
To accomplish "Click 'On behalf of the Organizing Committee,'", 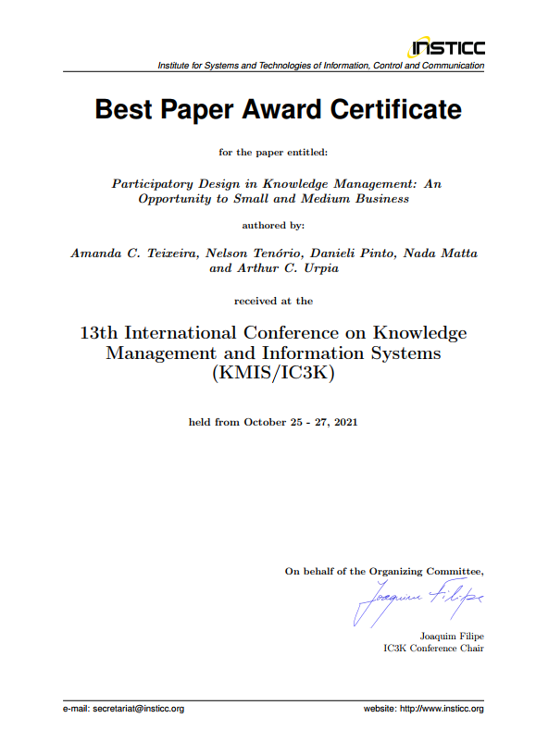I will tap(384, 571).
